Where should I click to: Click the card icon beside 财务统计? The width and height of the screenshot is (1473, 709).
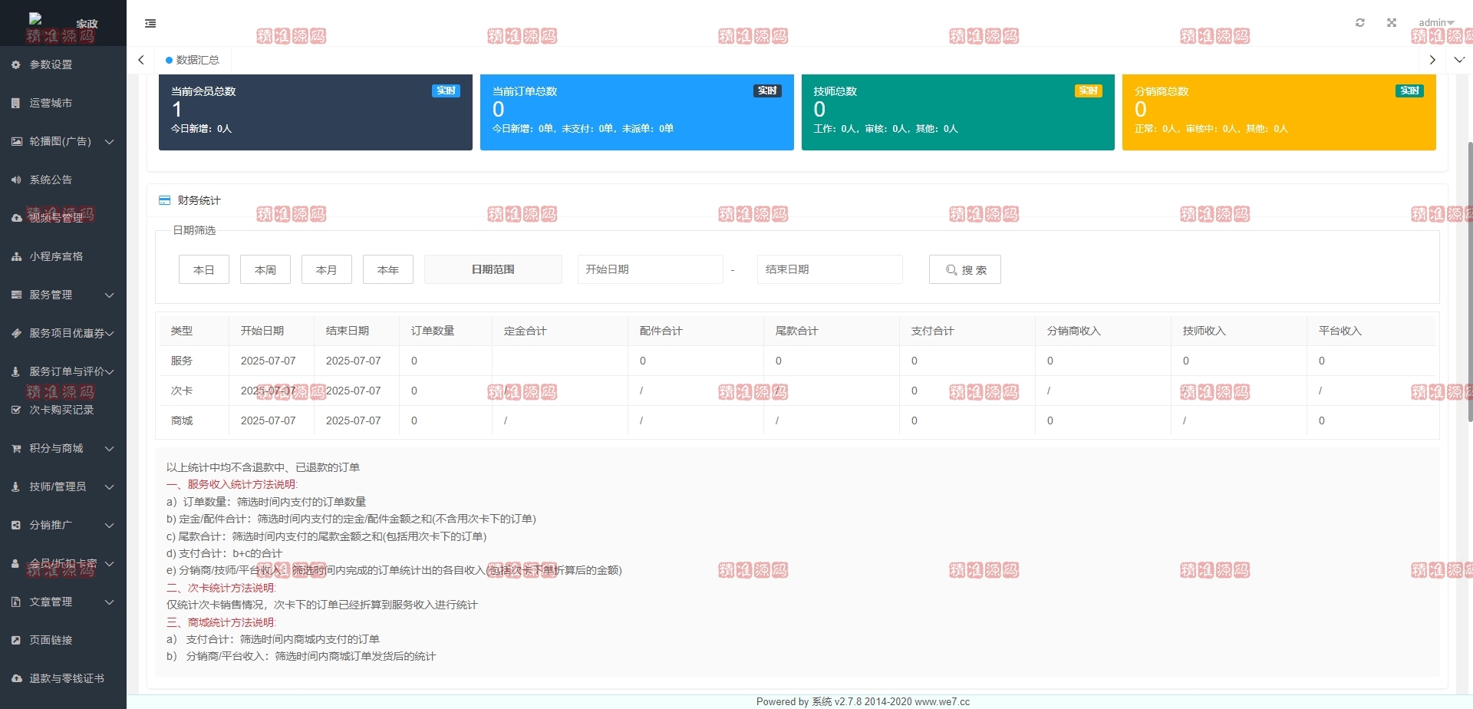click(x=164, y=200)
